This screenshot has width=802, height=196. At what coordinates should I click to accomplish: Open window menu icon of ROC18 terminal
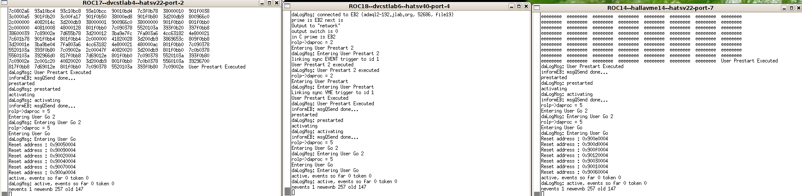coord(287,6)
